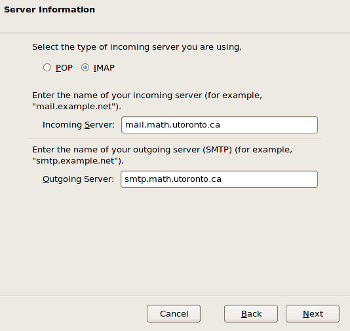Cancel the account setup wizard
This screenshot has height=331, width=350.
pyautogui.click(x=174, y=313)
